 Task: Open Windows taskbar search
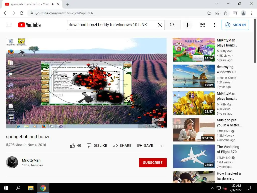(18, 188)
